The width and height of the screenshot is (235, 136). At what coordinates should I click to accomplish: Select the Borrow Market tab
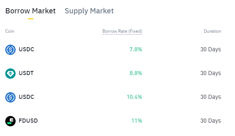pos(31,11)
